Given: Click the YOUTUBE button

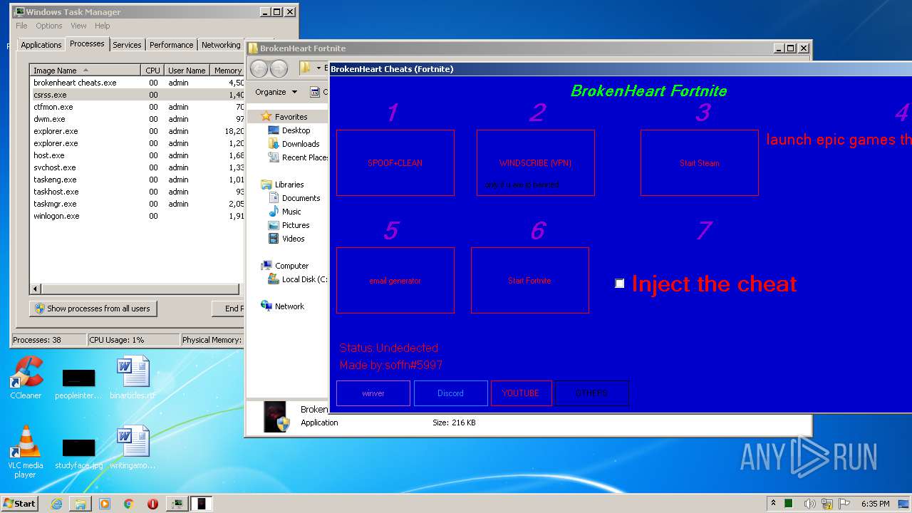Looking at the screenshot, I should [x=521, y=393].
